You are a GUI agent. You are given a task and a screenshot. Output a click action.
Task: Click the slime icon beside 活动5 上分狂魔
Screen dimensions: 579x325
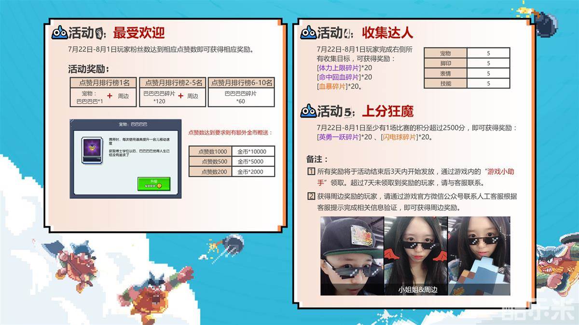[x=308, y=112]
